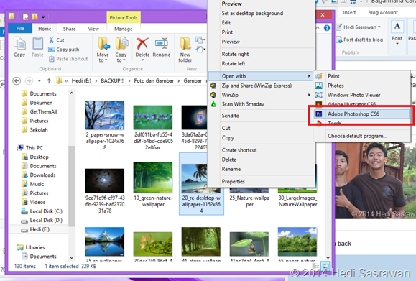
Task: Select Local Disk (D:) in navigation pane
Action: [46, 220]
